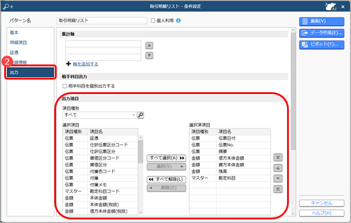
Task: Click down arrow of main panel scrollbar
Action: (293, 213)
